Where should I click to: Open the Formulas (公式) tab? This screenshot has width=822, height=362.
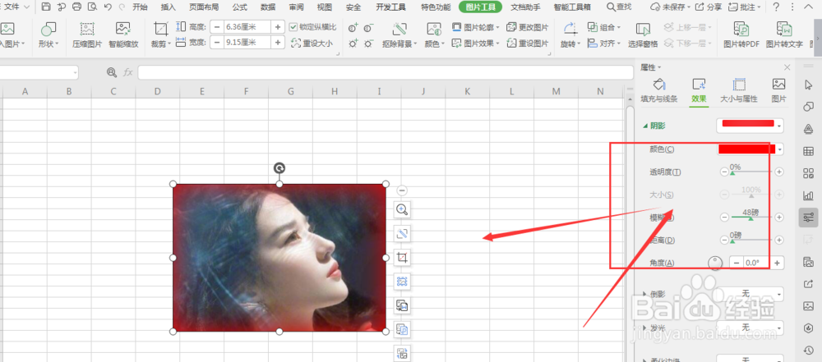(239, 7)
